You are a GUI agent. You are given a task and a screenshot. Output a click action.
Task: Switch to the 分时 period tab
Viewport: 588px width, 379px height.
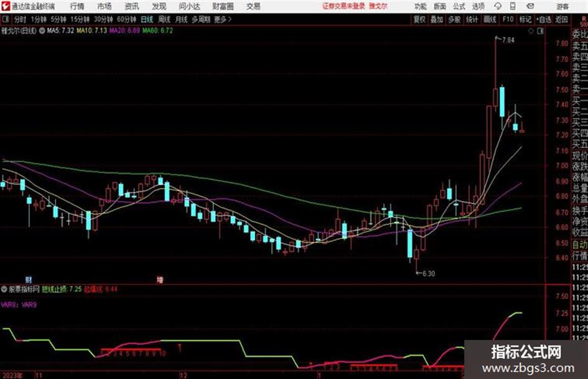pos(21,19)
